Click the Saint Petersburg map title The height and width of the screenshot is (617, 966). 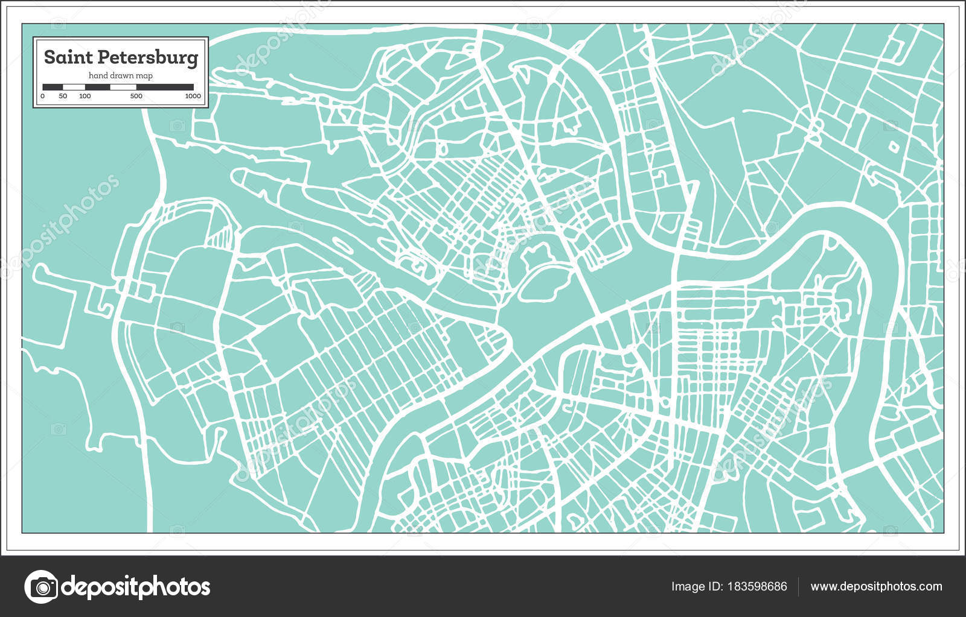point(121,58)
